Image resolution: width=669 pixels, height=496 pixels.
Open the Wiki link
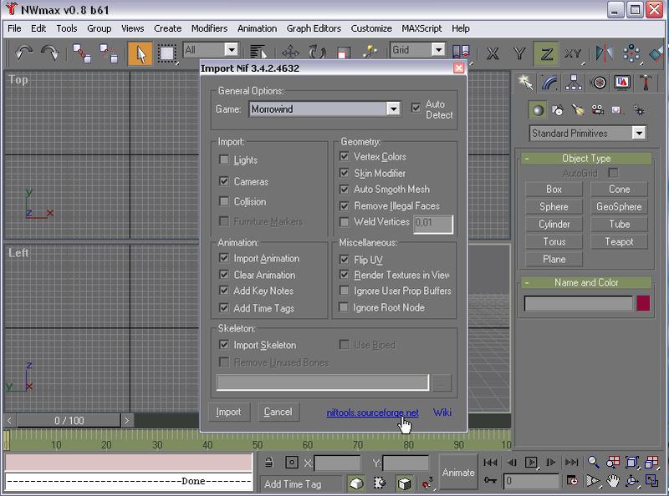[x=442, y=412]
